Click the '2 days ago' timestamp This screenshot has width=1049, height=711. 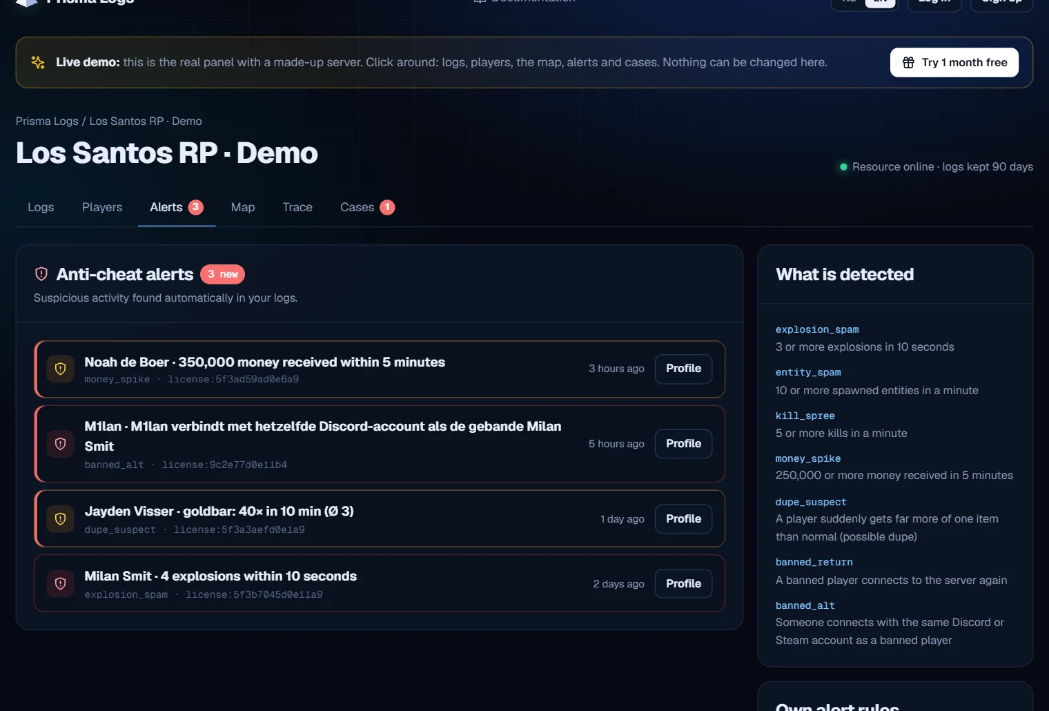point(618,584)
